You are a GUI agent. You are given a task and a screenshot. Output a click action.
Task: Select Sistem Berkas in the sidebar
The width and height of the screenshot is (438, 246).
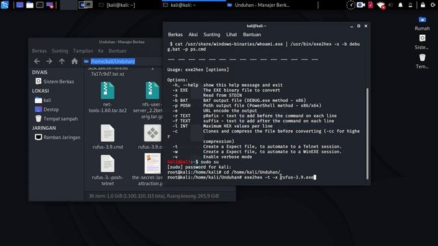pyautogui.click(x=55, y=81)
